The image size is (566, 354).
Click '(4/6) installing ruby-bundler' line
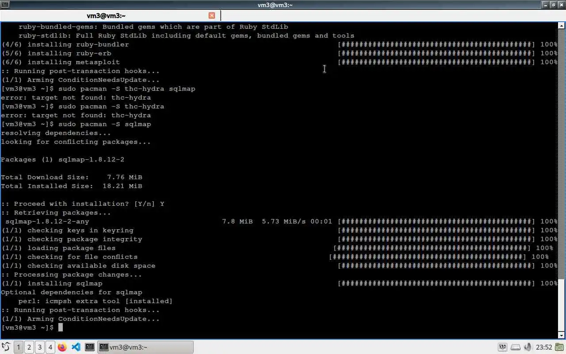(65, 44)
